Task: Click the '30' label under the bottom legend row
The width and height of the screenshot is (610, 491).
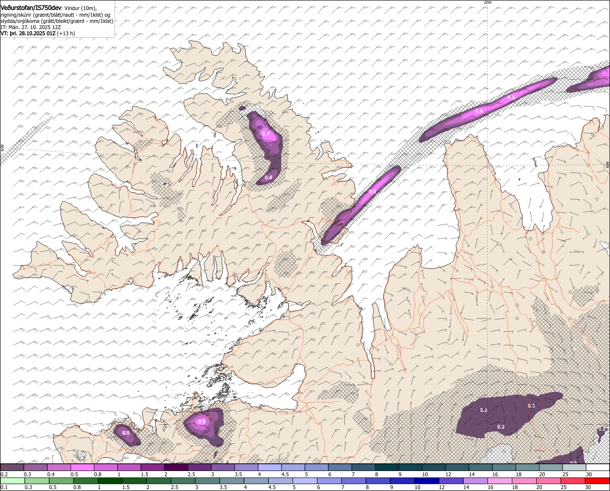Action: click(x=588, y=488)
